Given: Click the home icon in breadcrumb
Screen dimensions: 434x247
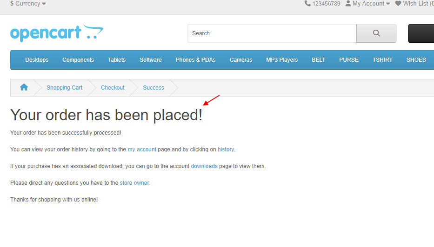Looking at the screenshot, I should click(x=24, y=87).
